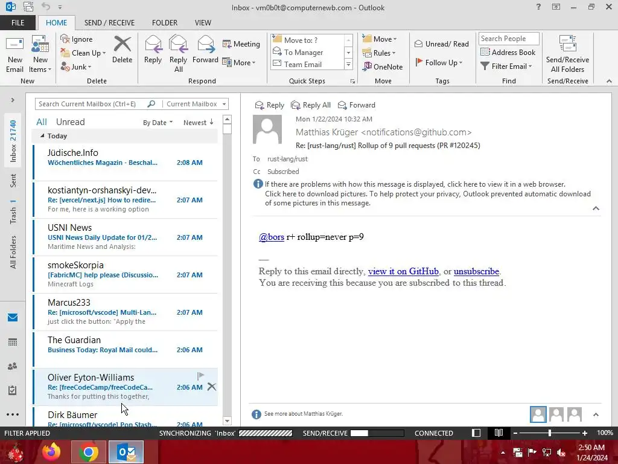Open the Rules dropdown

[x=379, y=53]
